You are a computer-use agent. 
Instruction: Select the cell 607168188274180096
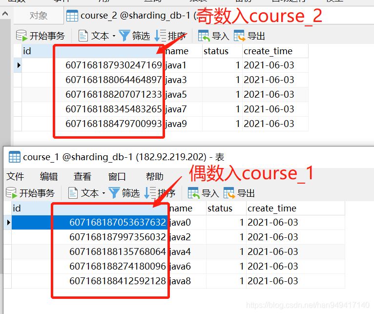[90, 266]
